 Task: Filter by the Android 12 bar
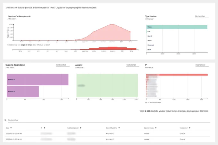click(x=23, y=92)
